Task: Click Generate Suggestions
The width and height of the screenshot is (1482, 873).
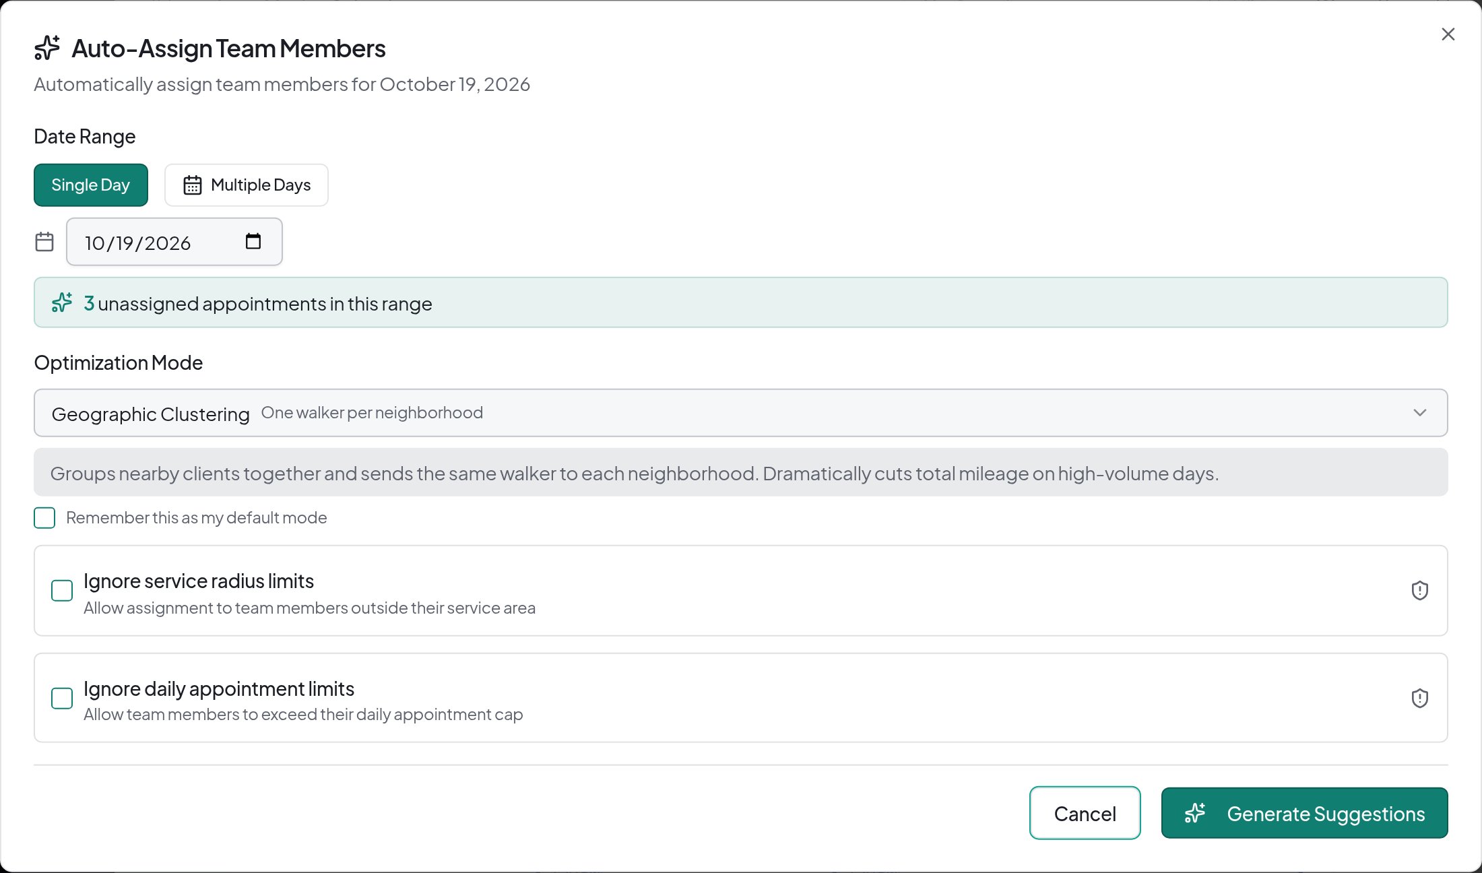Action: point(1305,813)
